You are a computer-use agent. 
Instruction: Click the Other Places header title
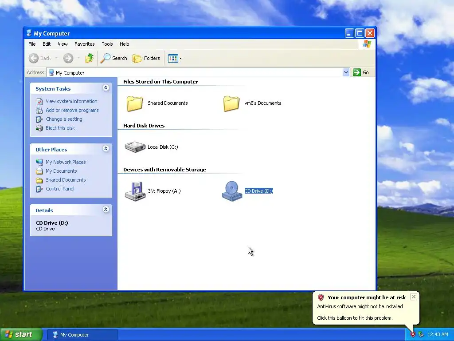click(51, 150)
